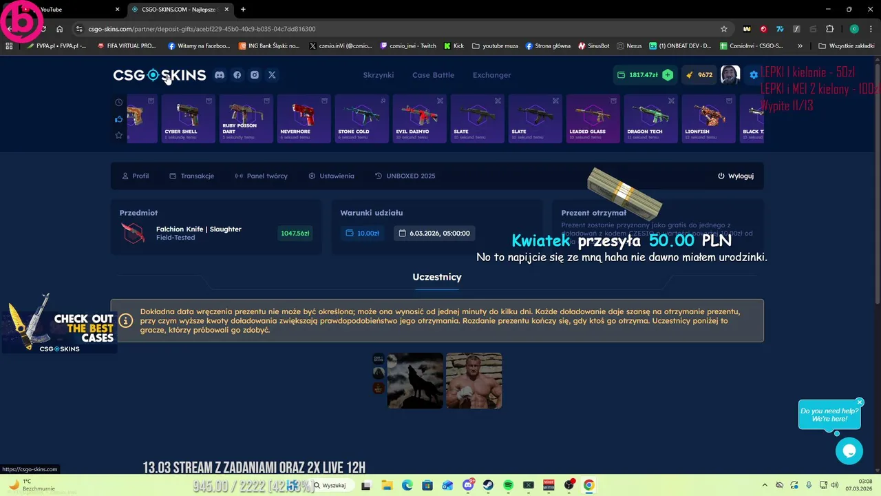Open the CSGO-SKINS Discord icon link
Image resolution: width=881 pixels, height=496 pixels.
click(x=220, y=75)
